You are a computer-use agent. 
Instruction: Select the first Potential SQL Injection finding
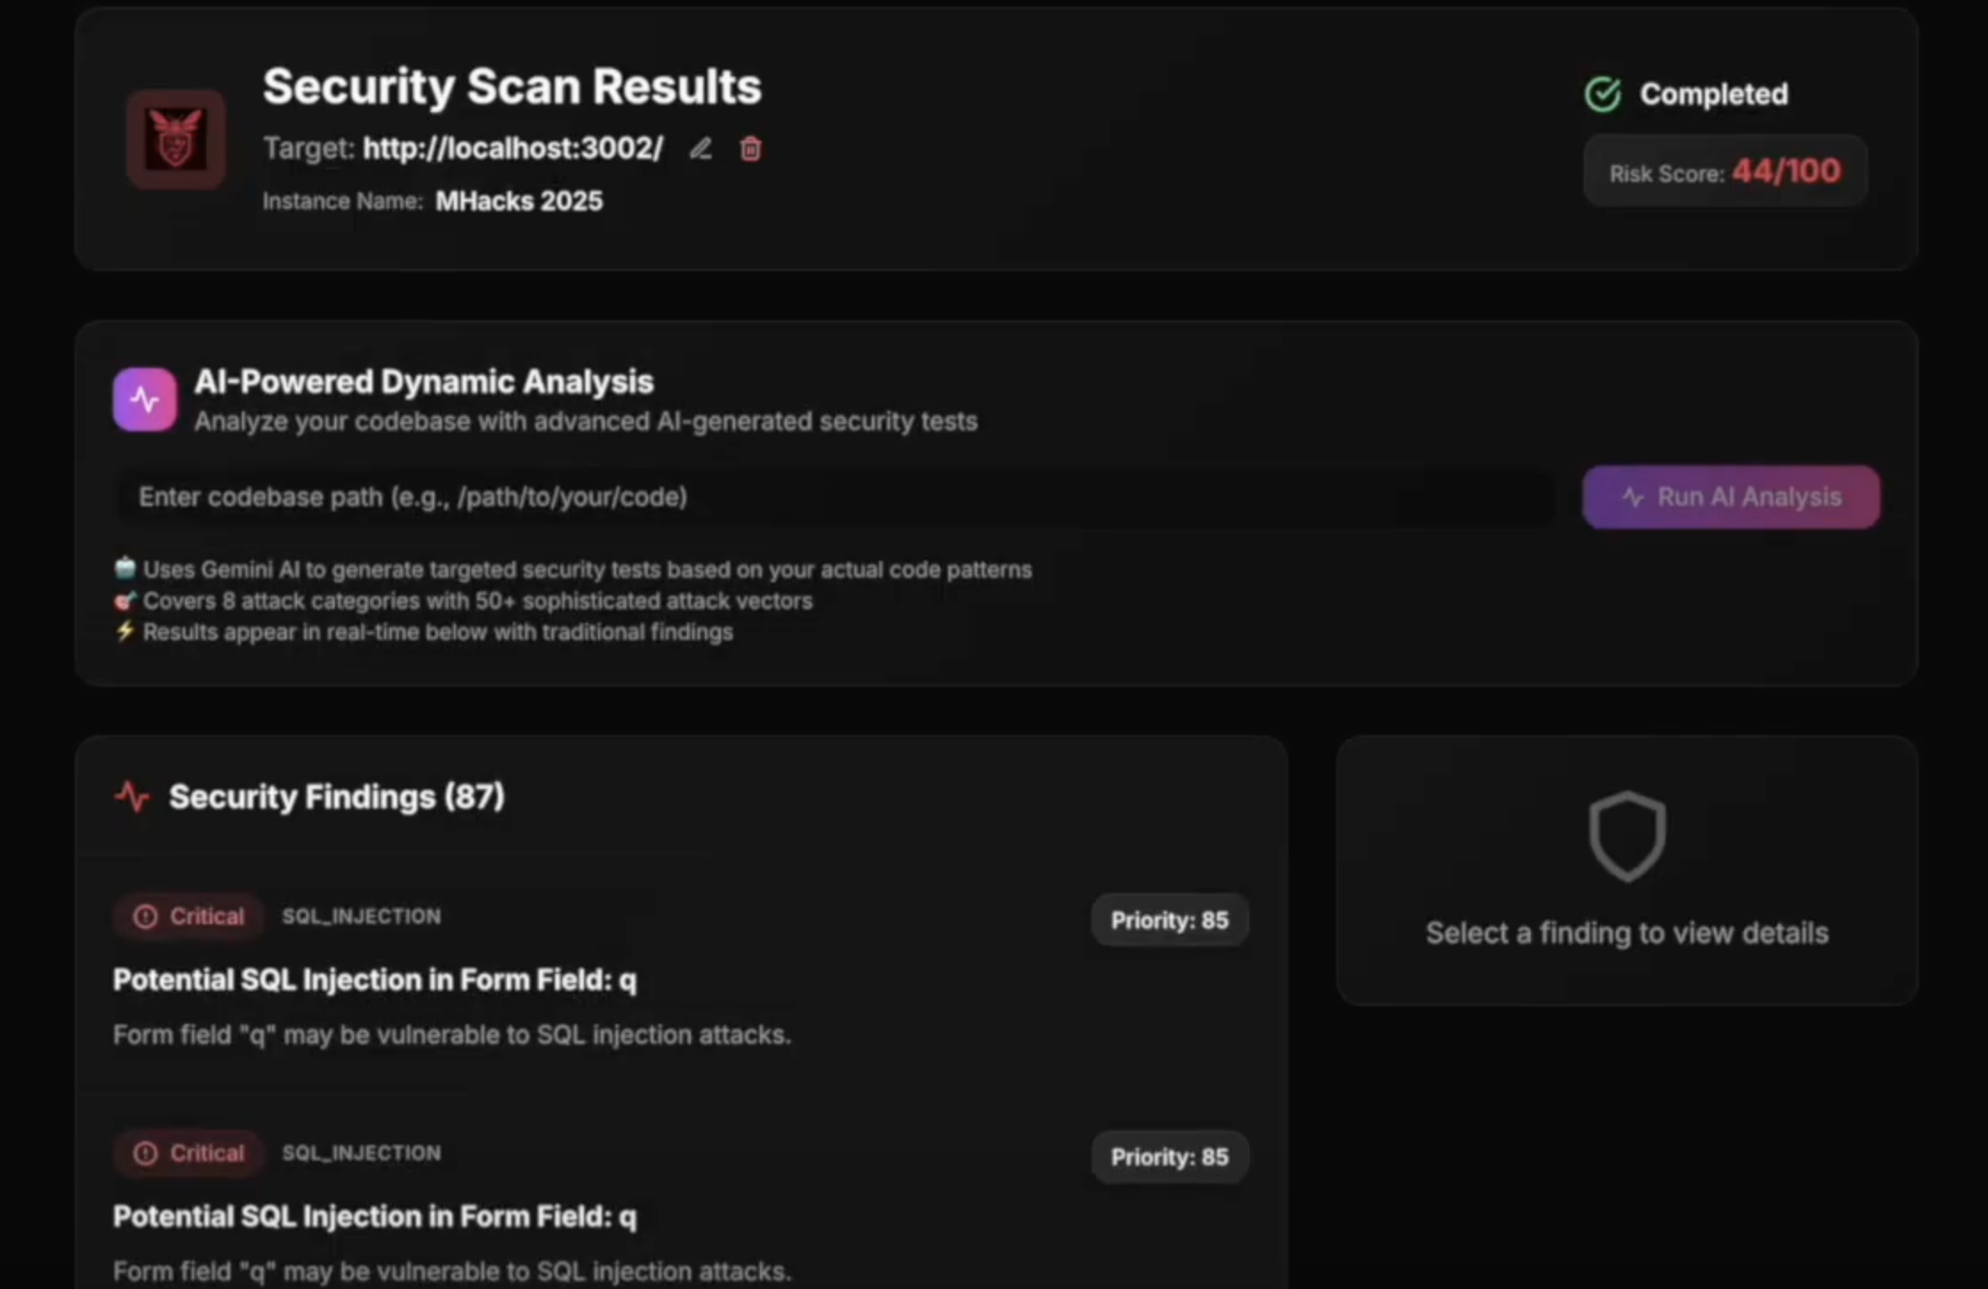pyautogui.click(x=375, y=980)
